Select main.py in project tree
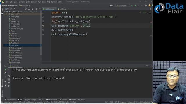This screenshot has height=104, width=186. click(x=14, y=19)
